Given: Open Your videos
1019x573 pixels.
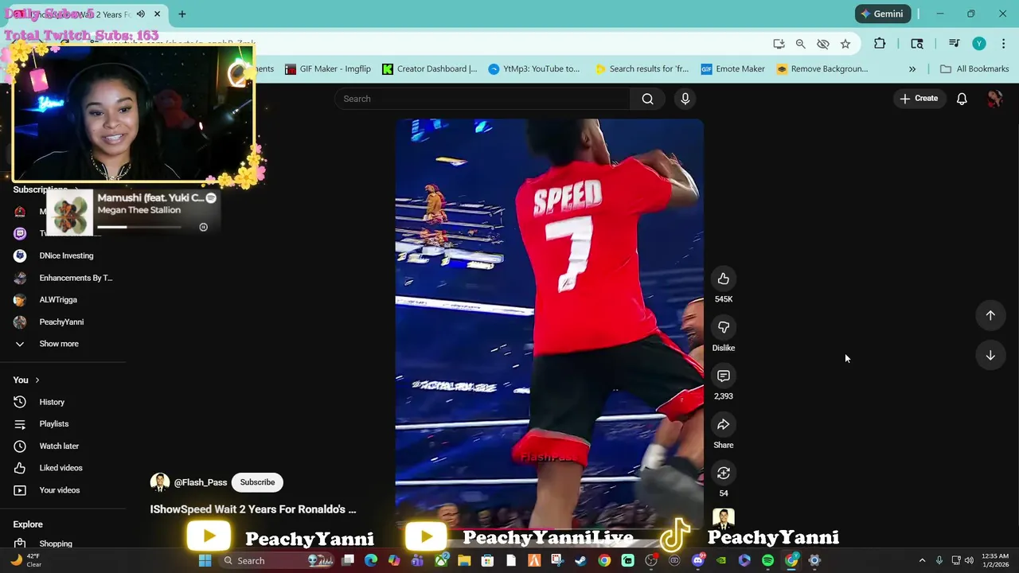Looking at the screenshot, I should click(60, 490).
